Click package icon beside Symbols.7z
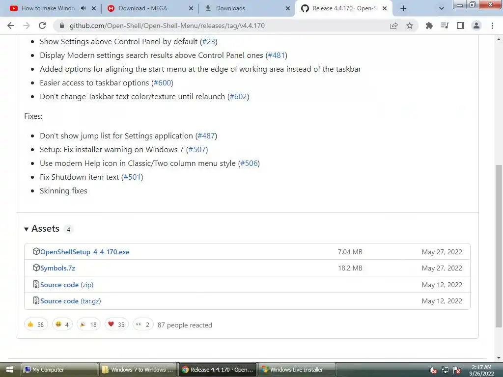Viewport: 503px width, 377px height. pos(36,268)
